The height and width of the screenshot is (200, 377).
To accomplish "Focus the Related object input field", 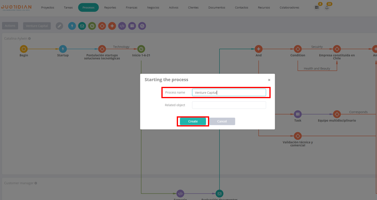I will (229, 105).
